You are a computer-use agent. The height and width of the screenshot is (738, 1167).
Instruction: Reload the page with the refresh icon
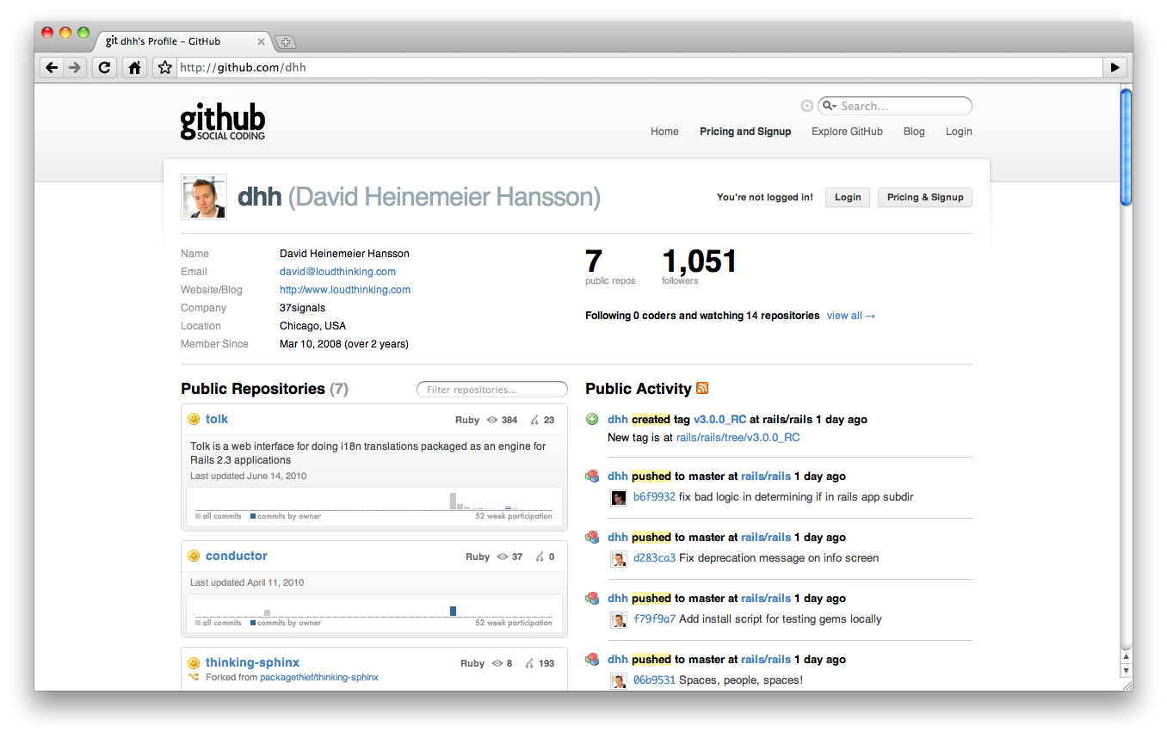click(104, 66)
